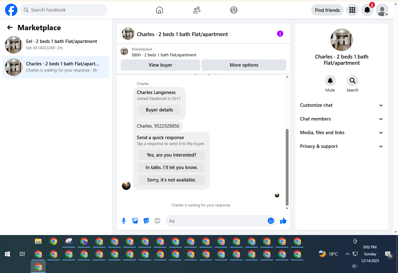Open File Explorer from the taskbar

(38, 241)
